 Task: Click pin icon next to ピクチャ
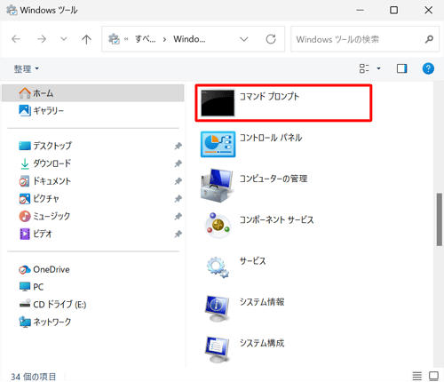pos(178,199)
